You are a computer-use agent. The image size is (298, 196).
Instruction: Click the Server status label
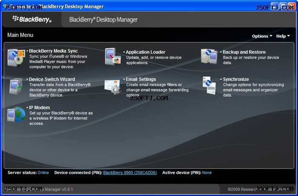[x=22, y=173]
